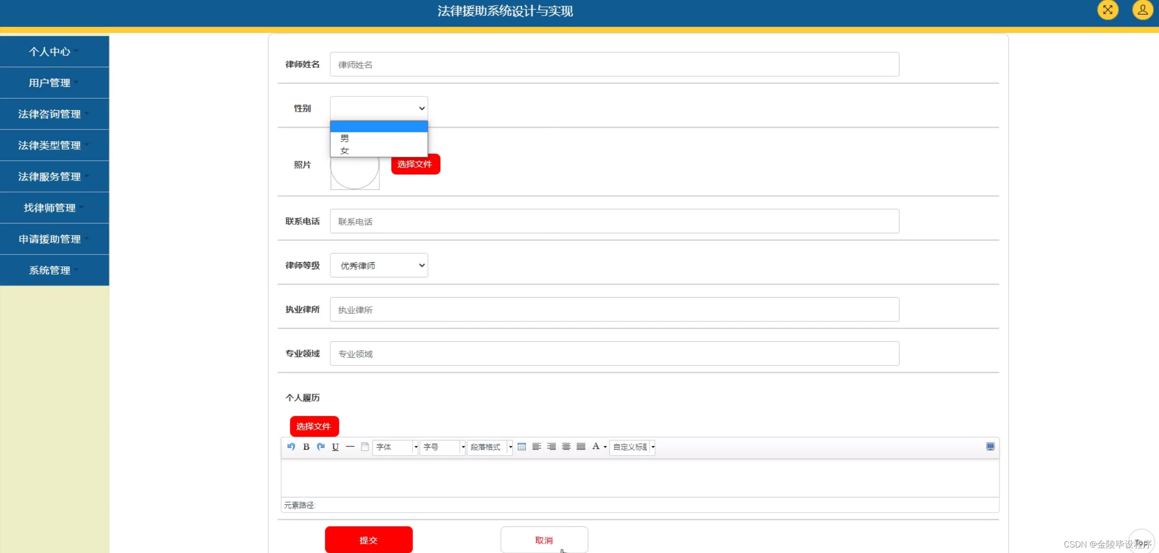Viewport: 1159px width, 553px height.
Task: Click the fullscreen editor icon at toolbar right
Action: tap(990, 446)
